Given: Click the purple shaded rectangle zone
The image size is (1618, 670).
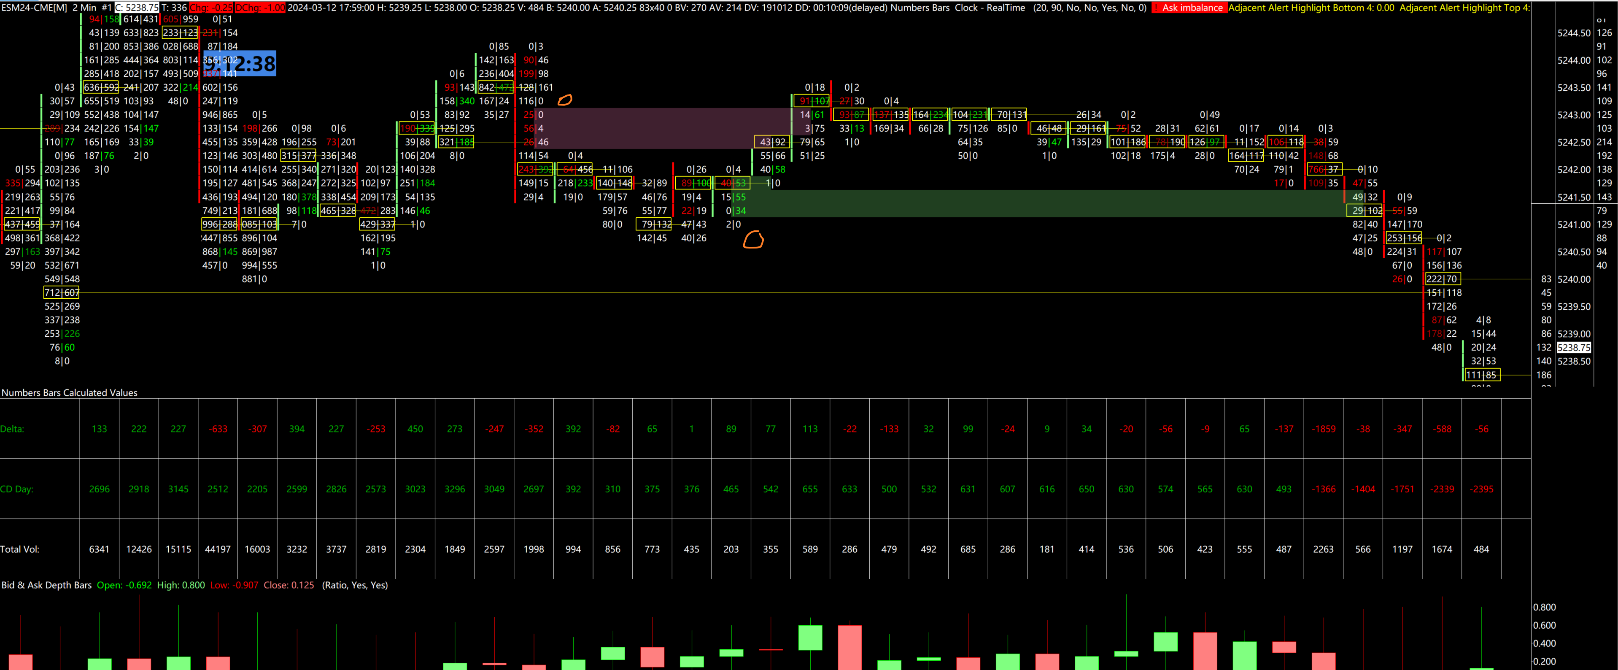Looking at the screenshot, I should [660, 128].
